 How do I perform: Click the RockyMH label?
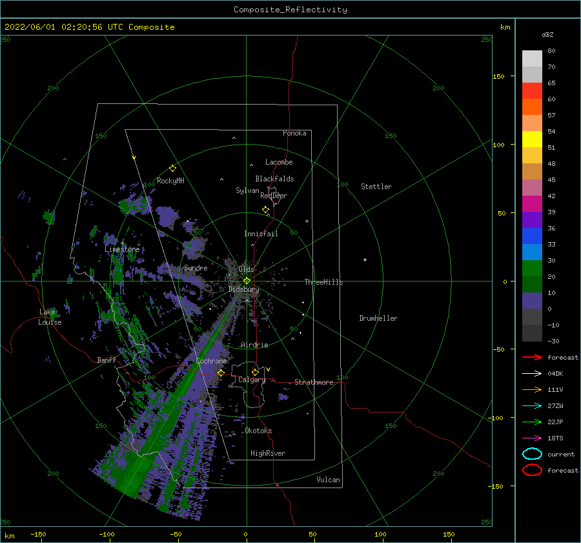(170, 181)
